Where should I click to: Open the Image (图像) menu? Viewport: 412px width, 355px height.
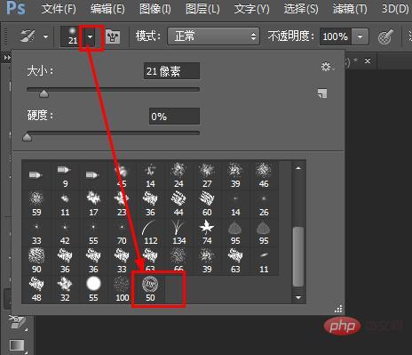(x=155, y=9)
